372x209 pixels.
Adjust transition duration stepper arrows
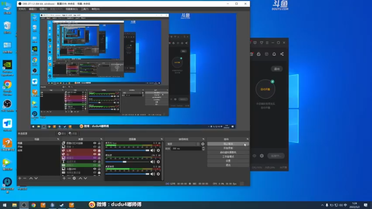click(x=203, y=149)
